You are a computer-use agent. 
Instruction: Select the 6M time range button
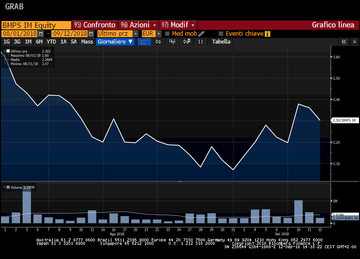pyautogui.click(x=39, y=42)
